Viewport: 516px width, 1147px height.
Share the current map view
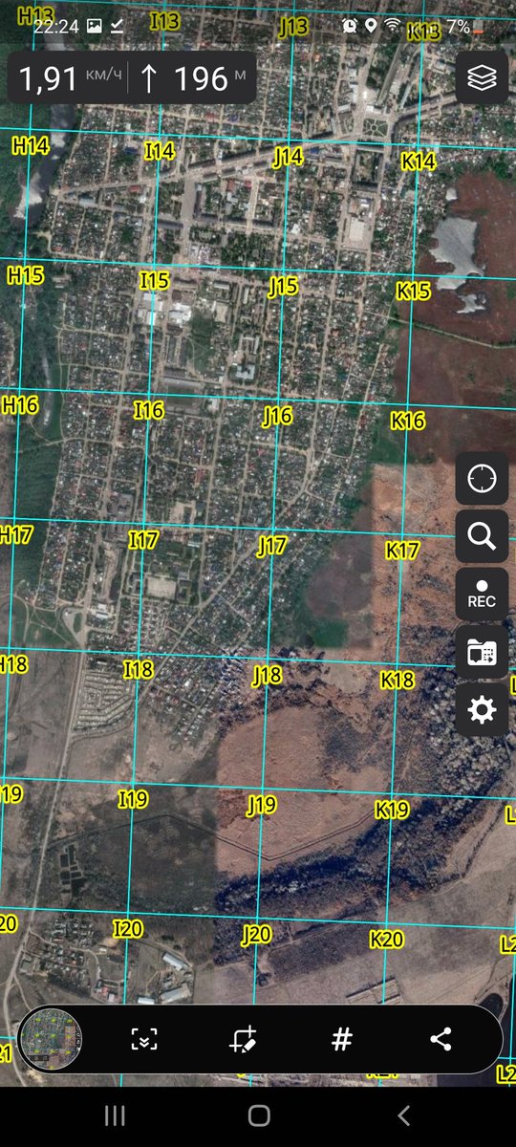tap(441, 1040)
